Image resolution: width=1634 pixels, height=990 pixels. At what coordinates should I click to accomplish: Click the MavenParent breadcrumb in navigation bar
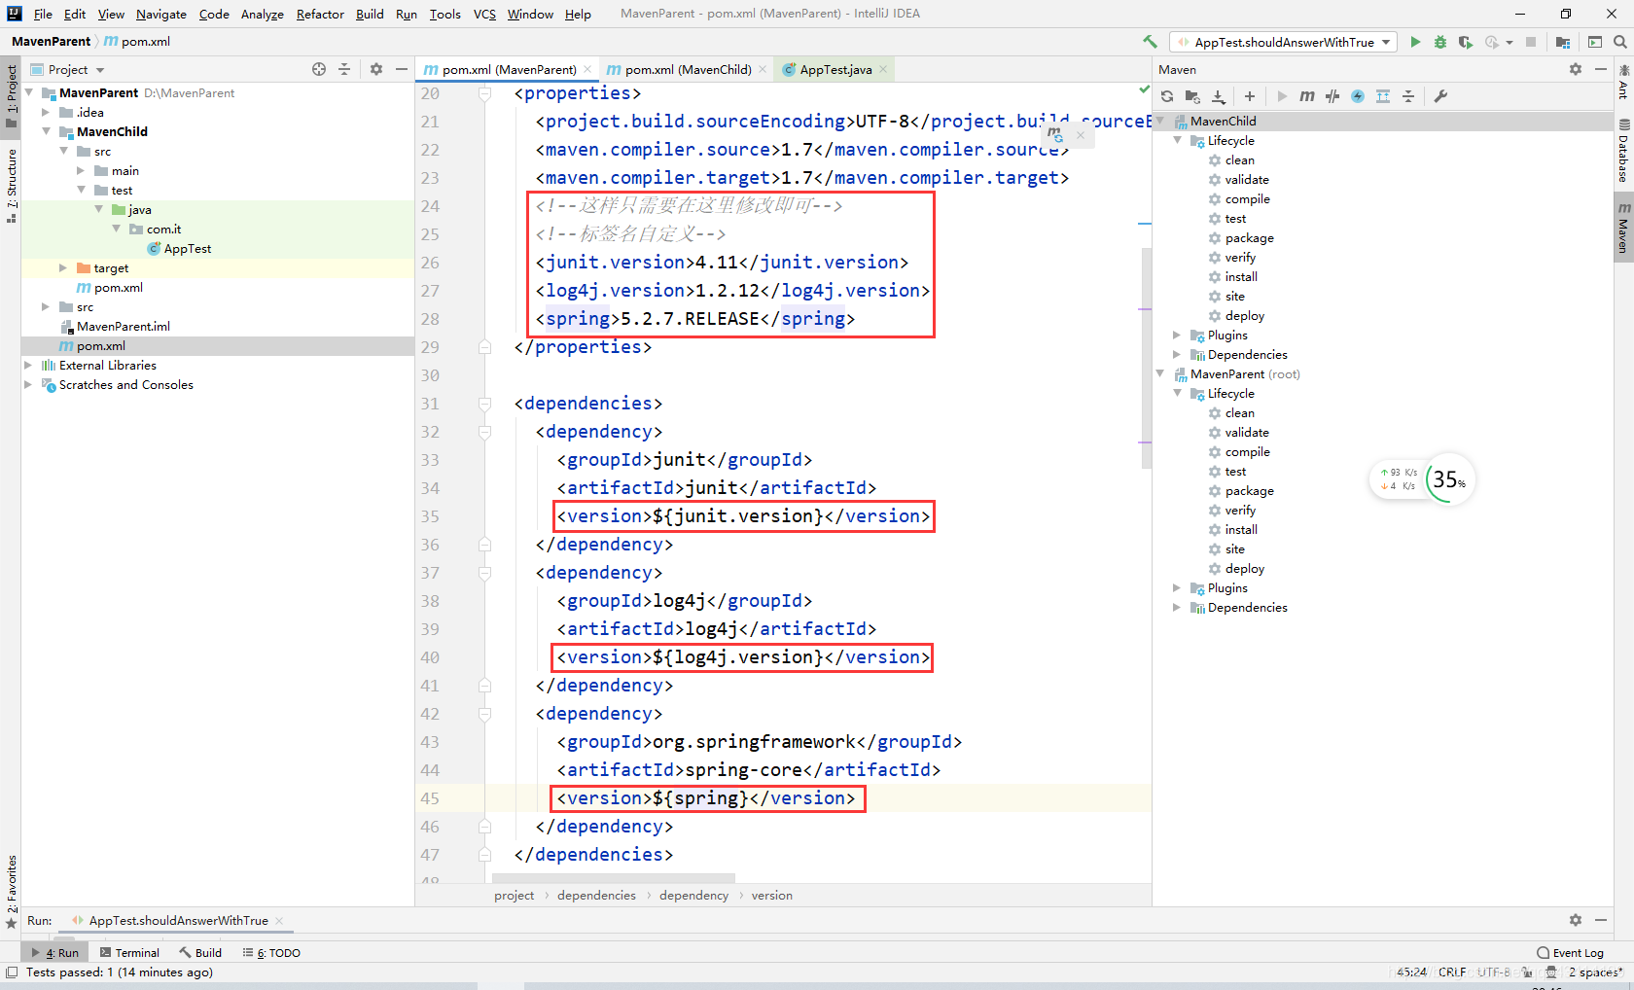click(x=51, y=42)
